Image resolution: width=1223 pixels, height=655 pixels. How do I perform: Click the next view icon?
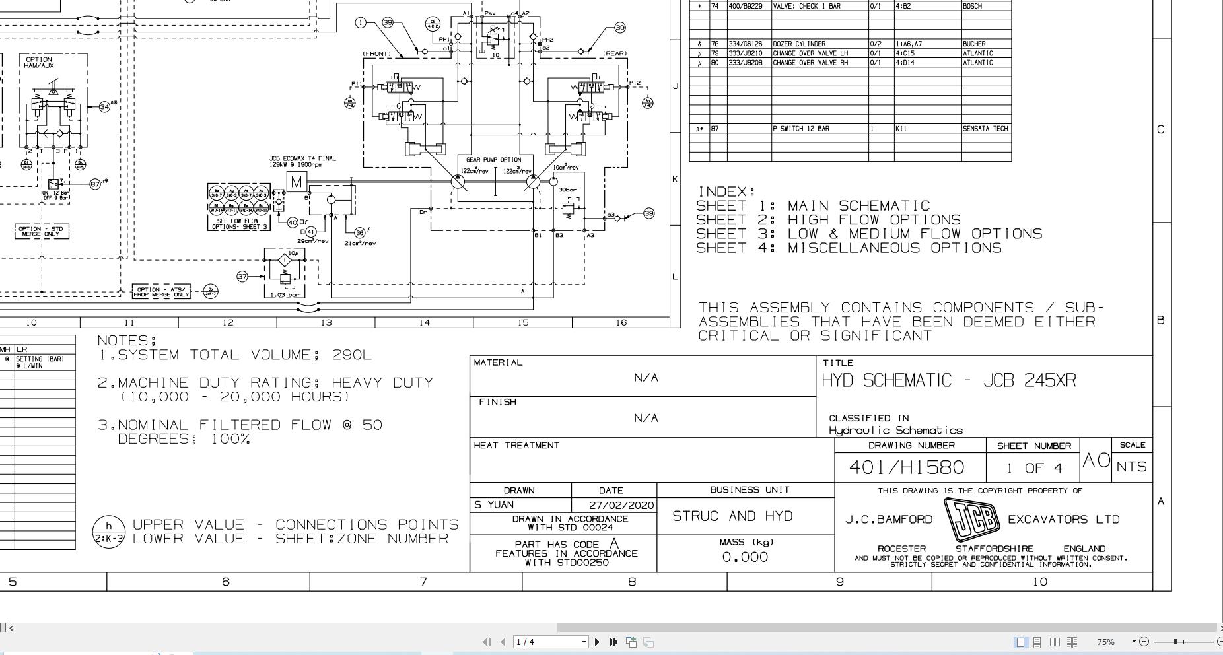click(x=648, y=642)
